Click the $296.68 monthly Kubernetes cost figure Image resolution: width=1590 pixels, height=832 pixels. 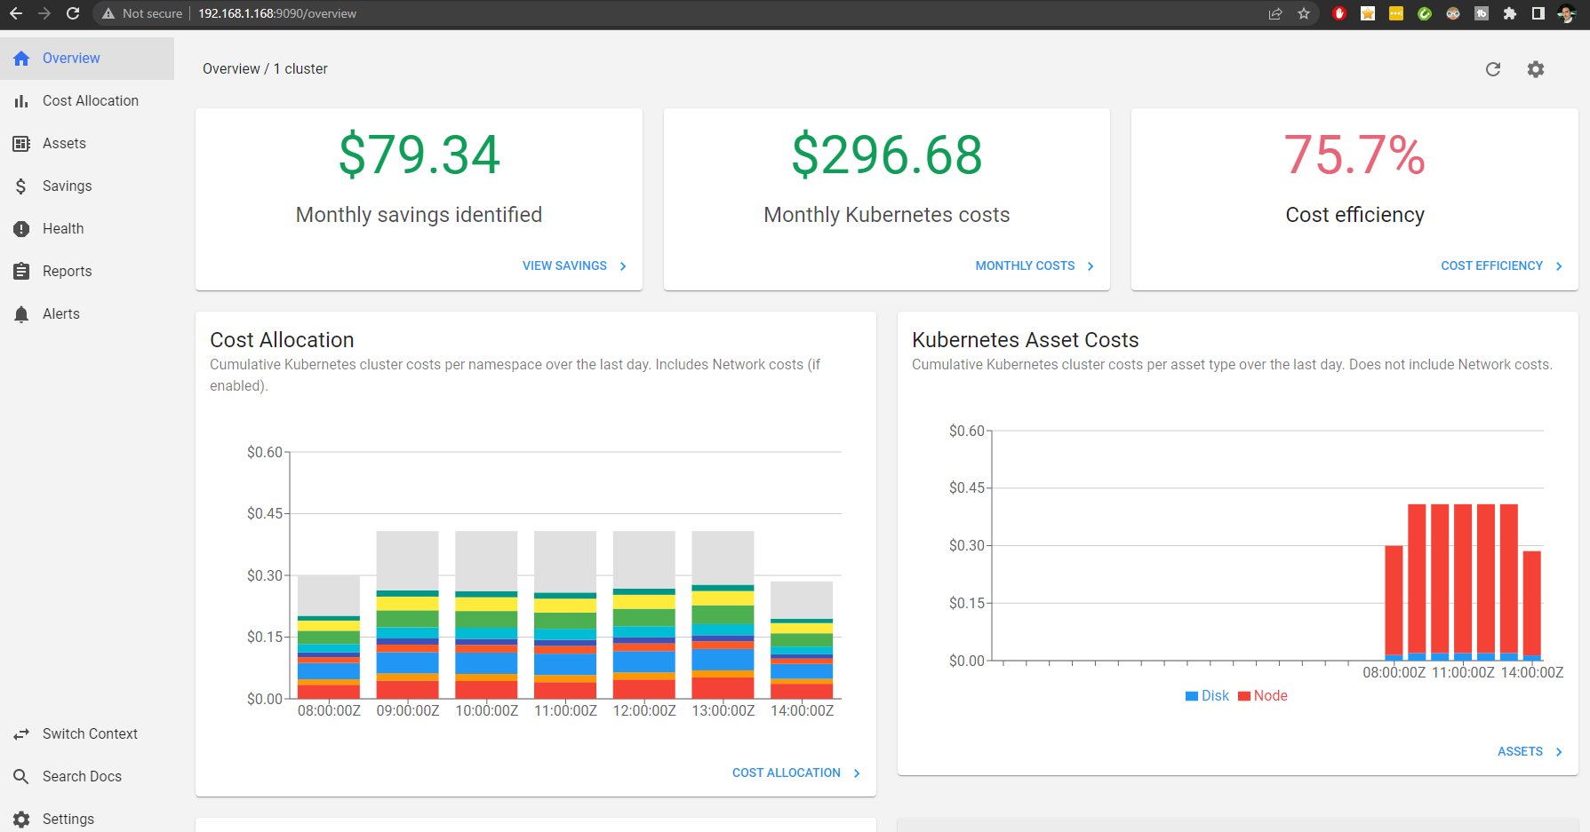point(887,155)
